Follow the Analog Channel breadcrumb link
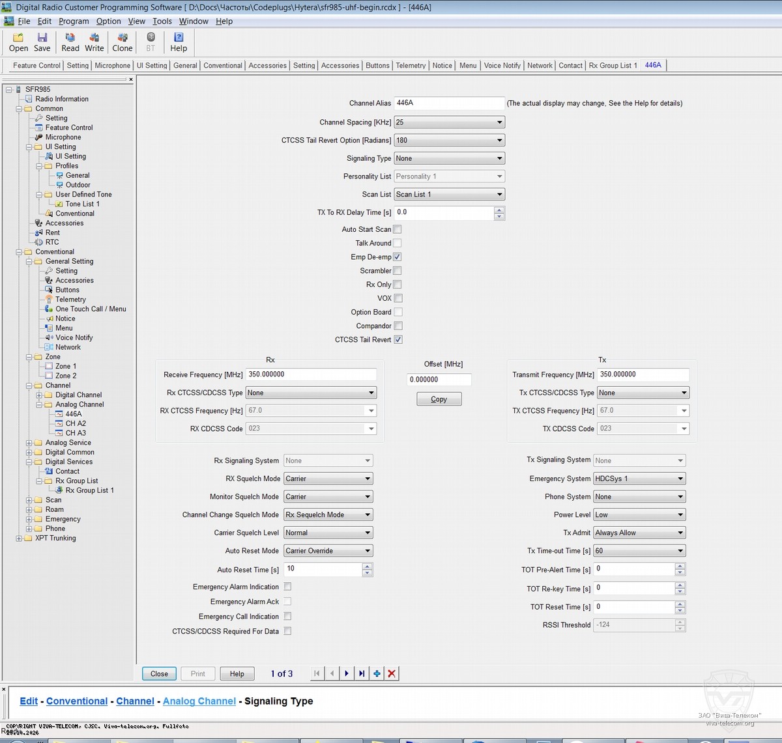The height and width of the screenshot is (743, 782). coord(199,701)
